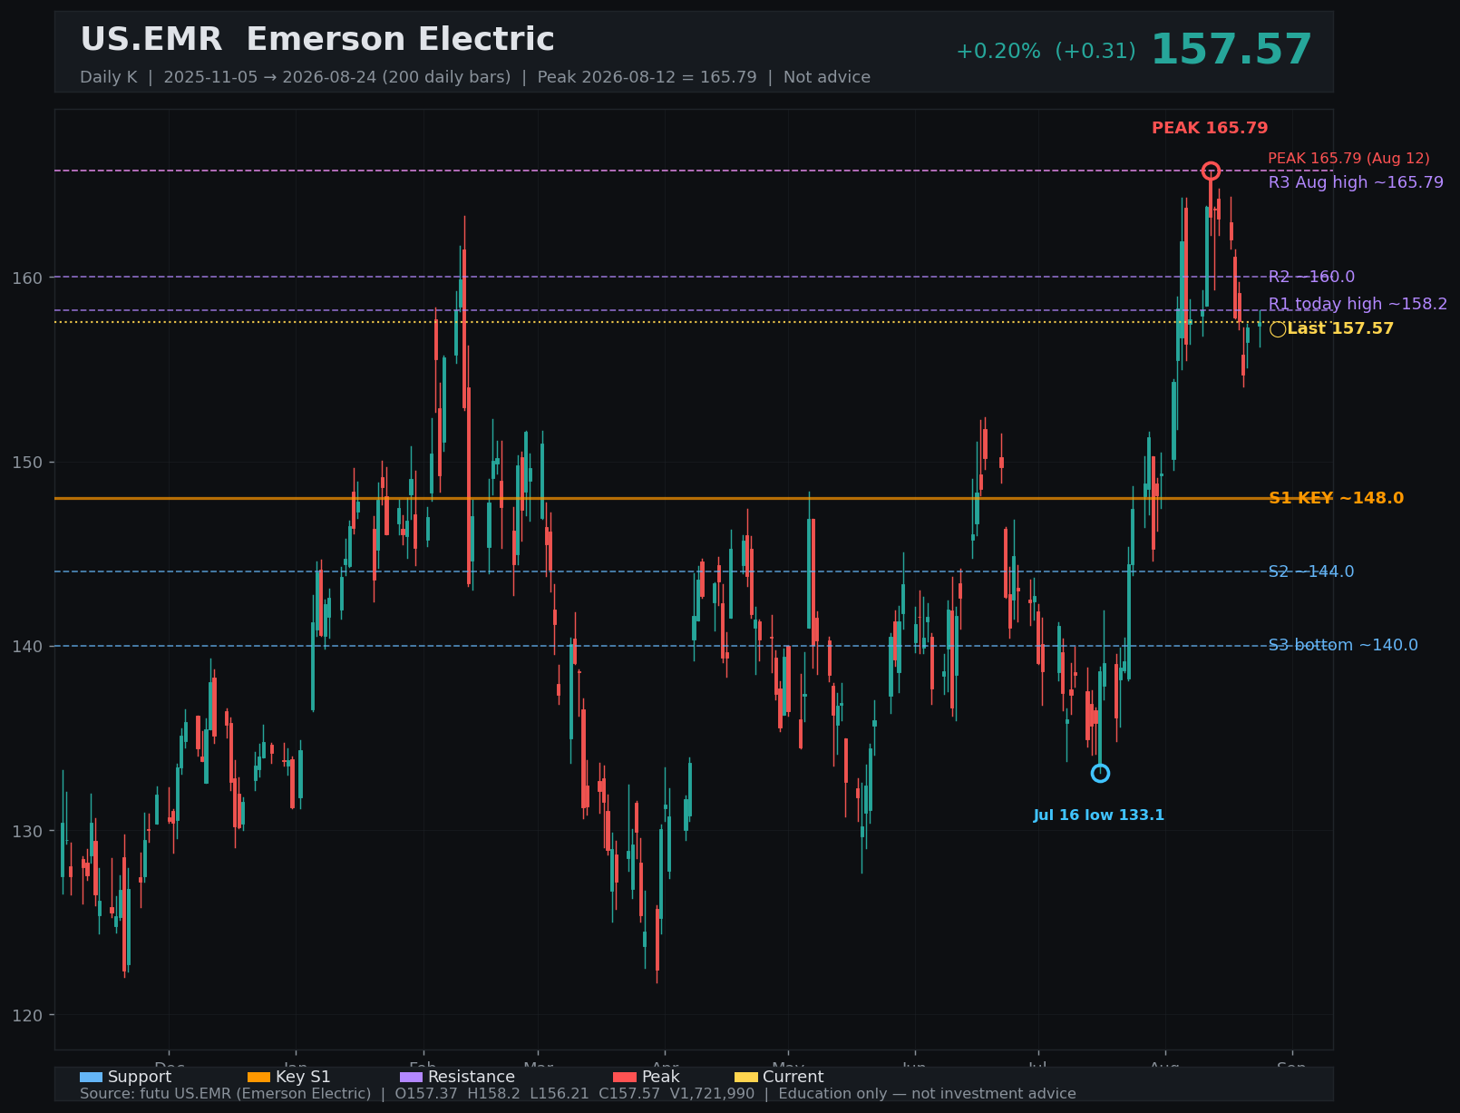
Task: Click the Peak red legend swatch
Action: 625,1077
